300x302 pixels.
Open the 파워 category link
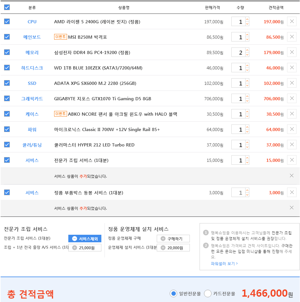tap(32, 129)
